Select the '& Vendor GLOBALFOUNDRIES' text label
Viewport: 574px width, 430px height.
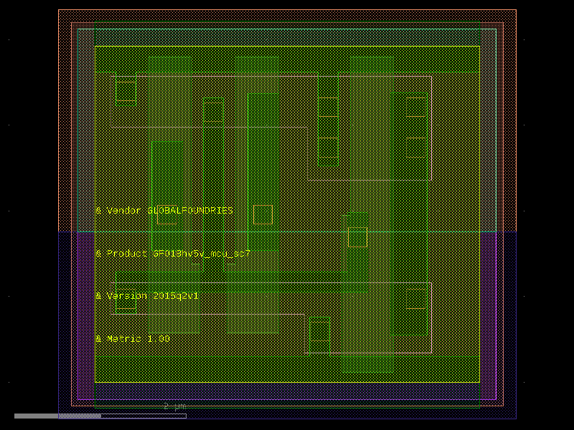pyautogui.click(x=164, y=211)
